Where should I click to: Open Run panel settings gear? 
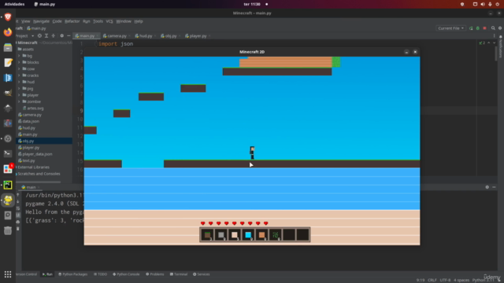[487, 187]
